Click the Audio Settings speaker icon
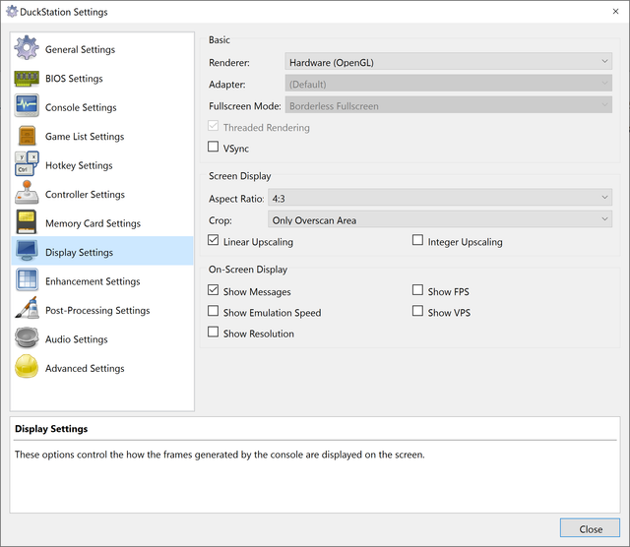Screen dimensions: 630x547 coord(27,337)
